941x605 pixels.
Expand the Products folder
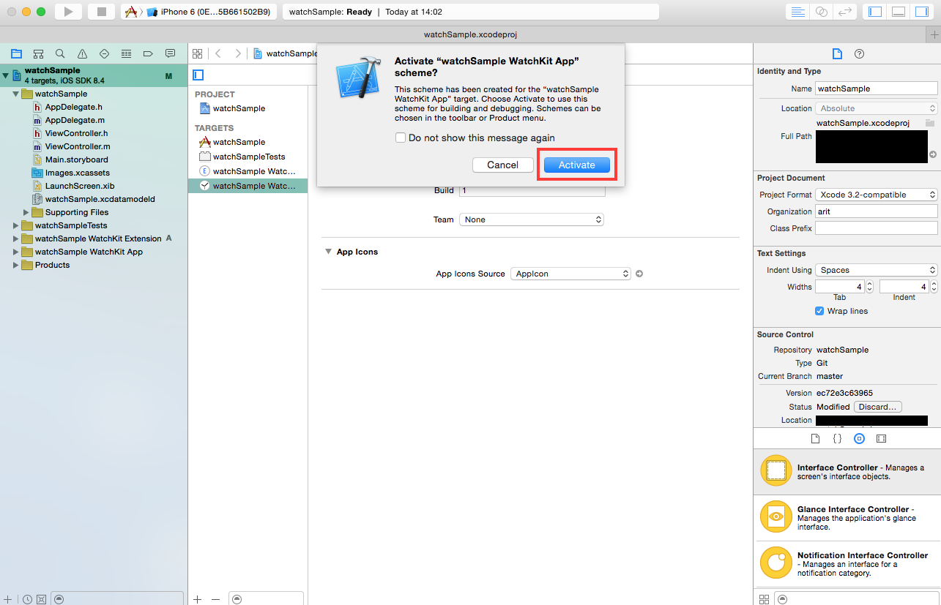[x=16, y=265]
